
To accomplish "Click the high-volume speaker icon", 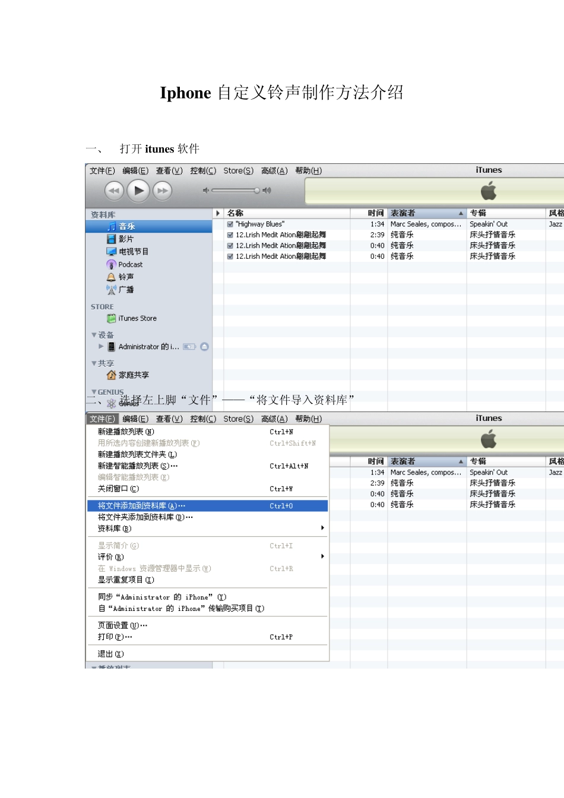I will 267,191.
